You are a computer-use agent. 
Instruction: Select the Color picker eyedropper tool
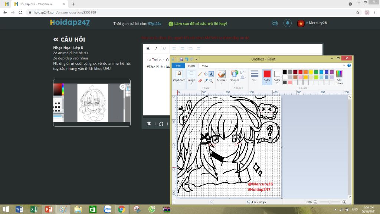206,81
